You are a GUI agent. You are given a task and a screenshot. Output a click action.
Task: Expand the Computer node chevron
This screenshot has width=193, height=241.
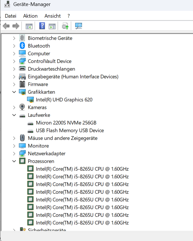tap(14, 54)
